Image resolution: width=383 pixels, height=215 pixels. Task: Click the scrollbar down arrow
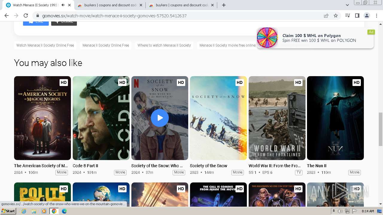click(x=381, y=204)
